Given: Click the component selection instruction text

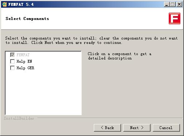Looking at the screenshot, I should click(x=91, y=40).
